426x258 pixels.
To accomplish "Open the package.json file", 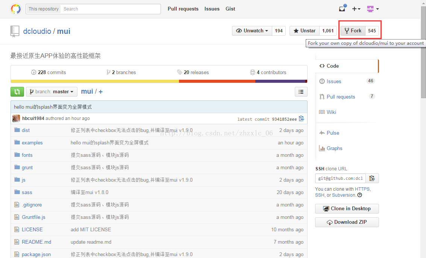I will [x=36, y=255].
